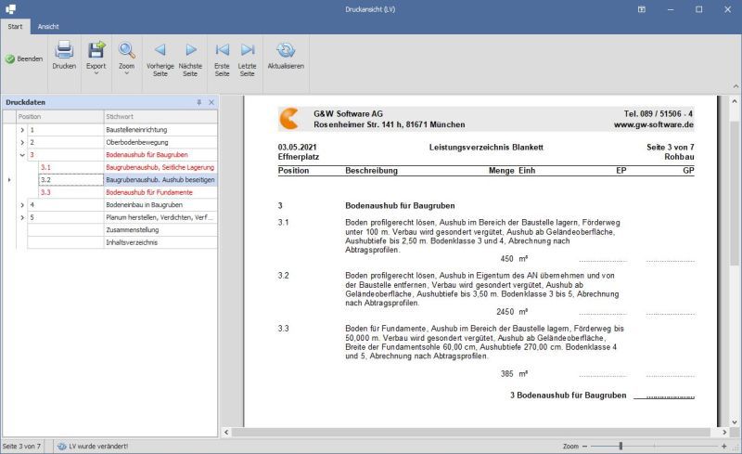Refresh the preview with Aktualisieren
This screenshot has height=454, width=742.
(x=286, y=56)
